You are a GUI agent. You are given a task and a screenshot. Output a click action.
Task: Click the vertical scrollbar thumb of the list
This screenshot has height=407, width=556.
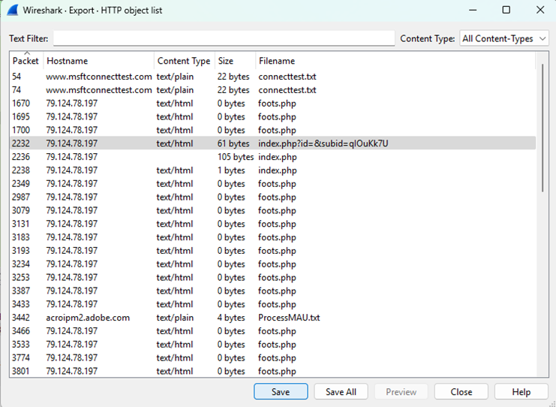(x=542, y=128)
